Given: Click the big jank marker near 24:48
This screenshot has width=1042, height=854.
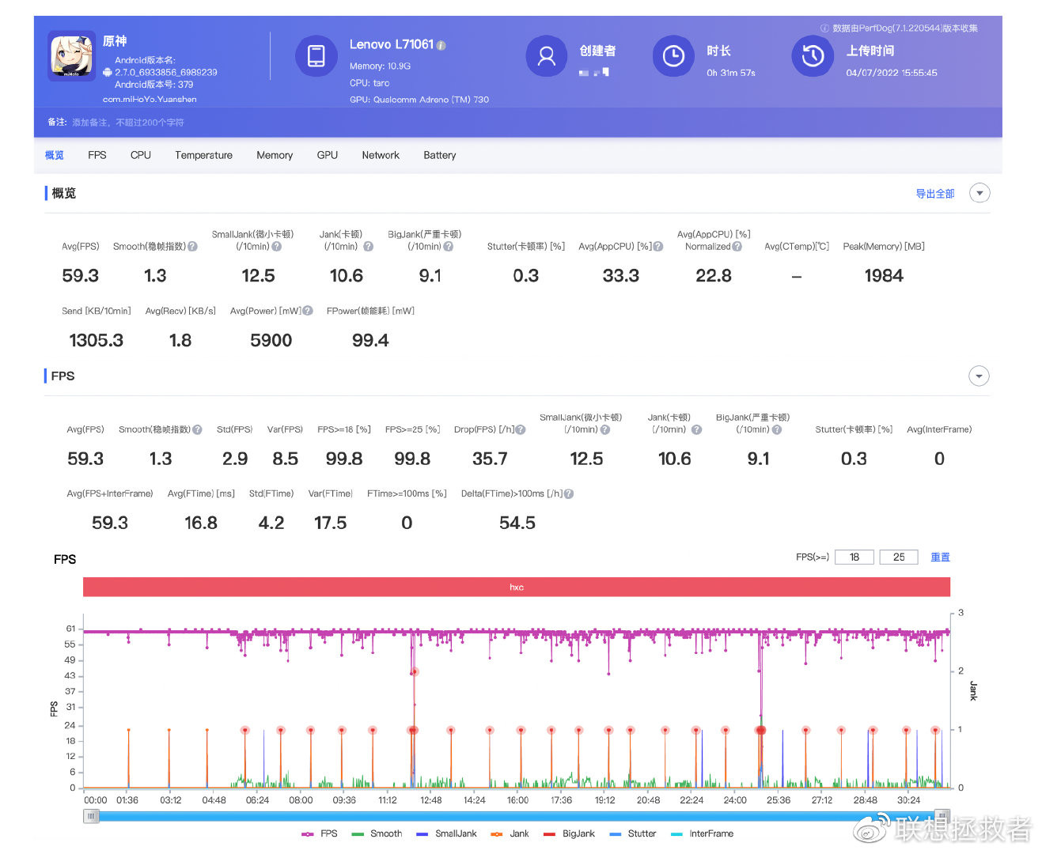Looking at the screenshot, I should click(760, 730).
